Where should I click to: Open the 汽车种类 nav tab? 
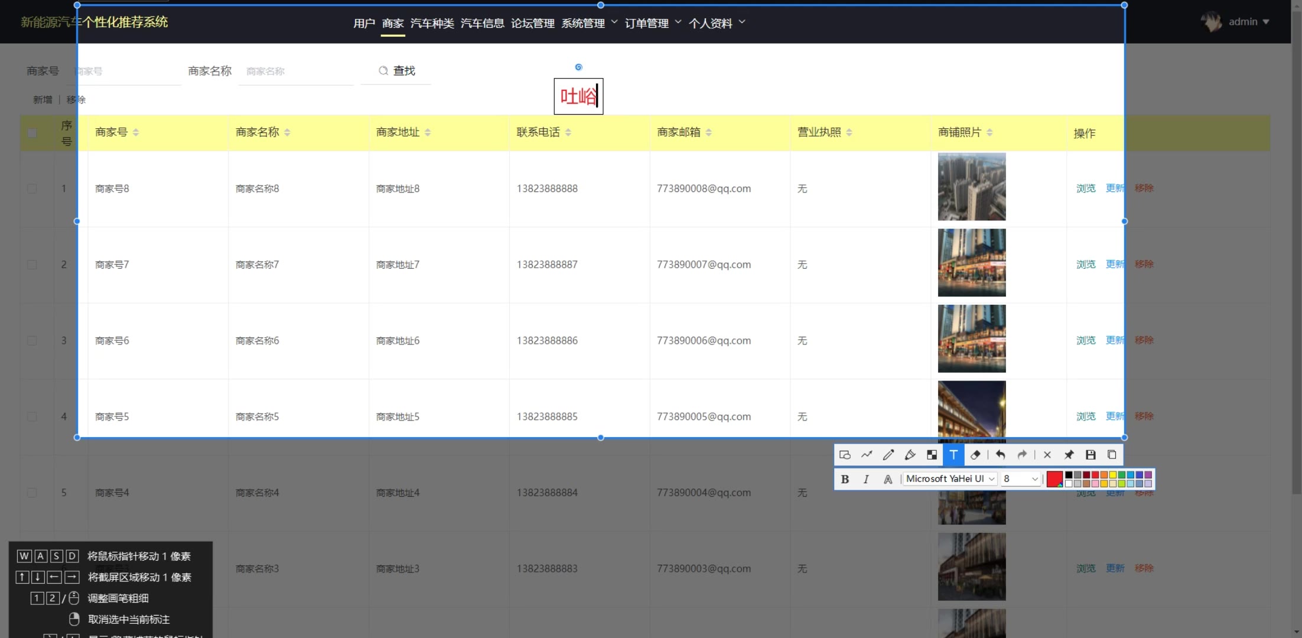(x=432, y=23)
